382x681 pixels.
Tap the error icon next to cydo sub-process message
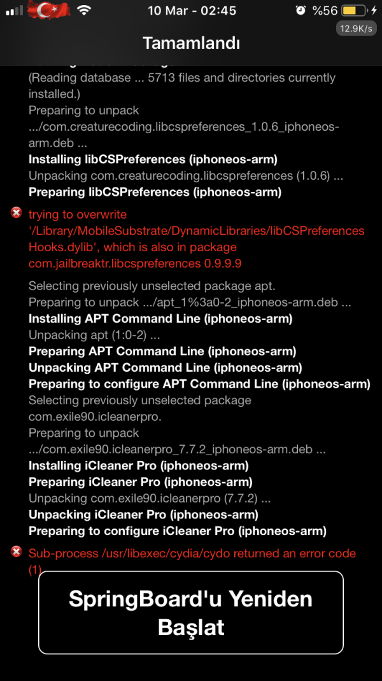coord(15,552)
